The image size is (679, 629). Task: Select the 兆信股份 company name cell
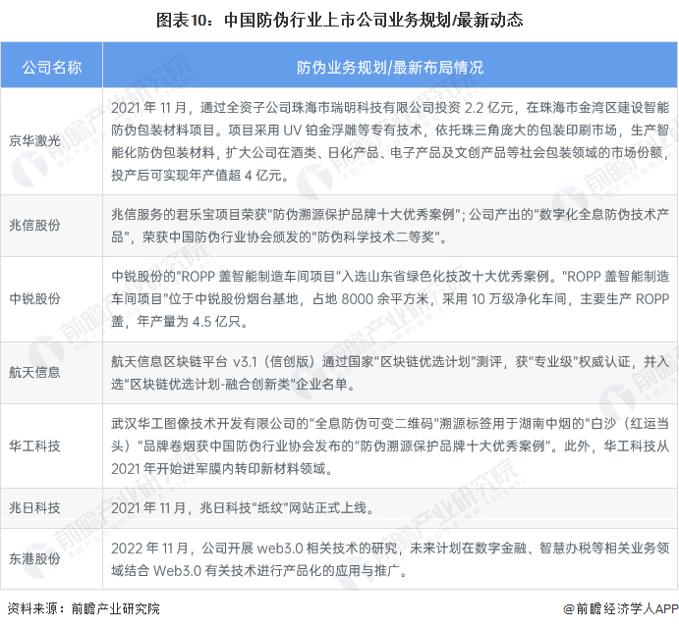tap(51, 226)
